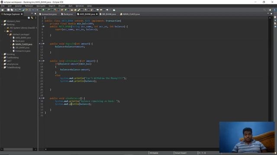Toggle code folding at line 10 method

pos(44,43)
